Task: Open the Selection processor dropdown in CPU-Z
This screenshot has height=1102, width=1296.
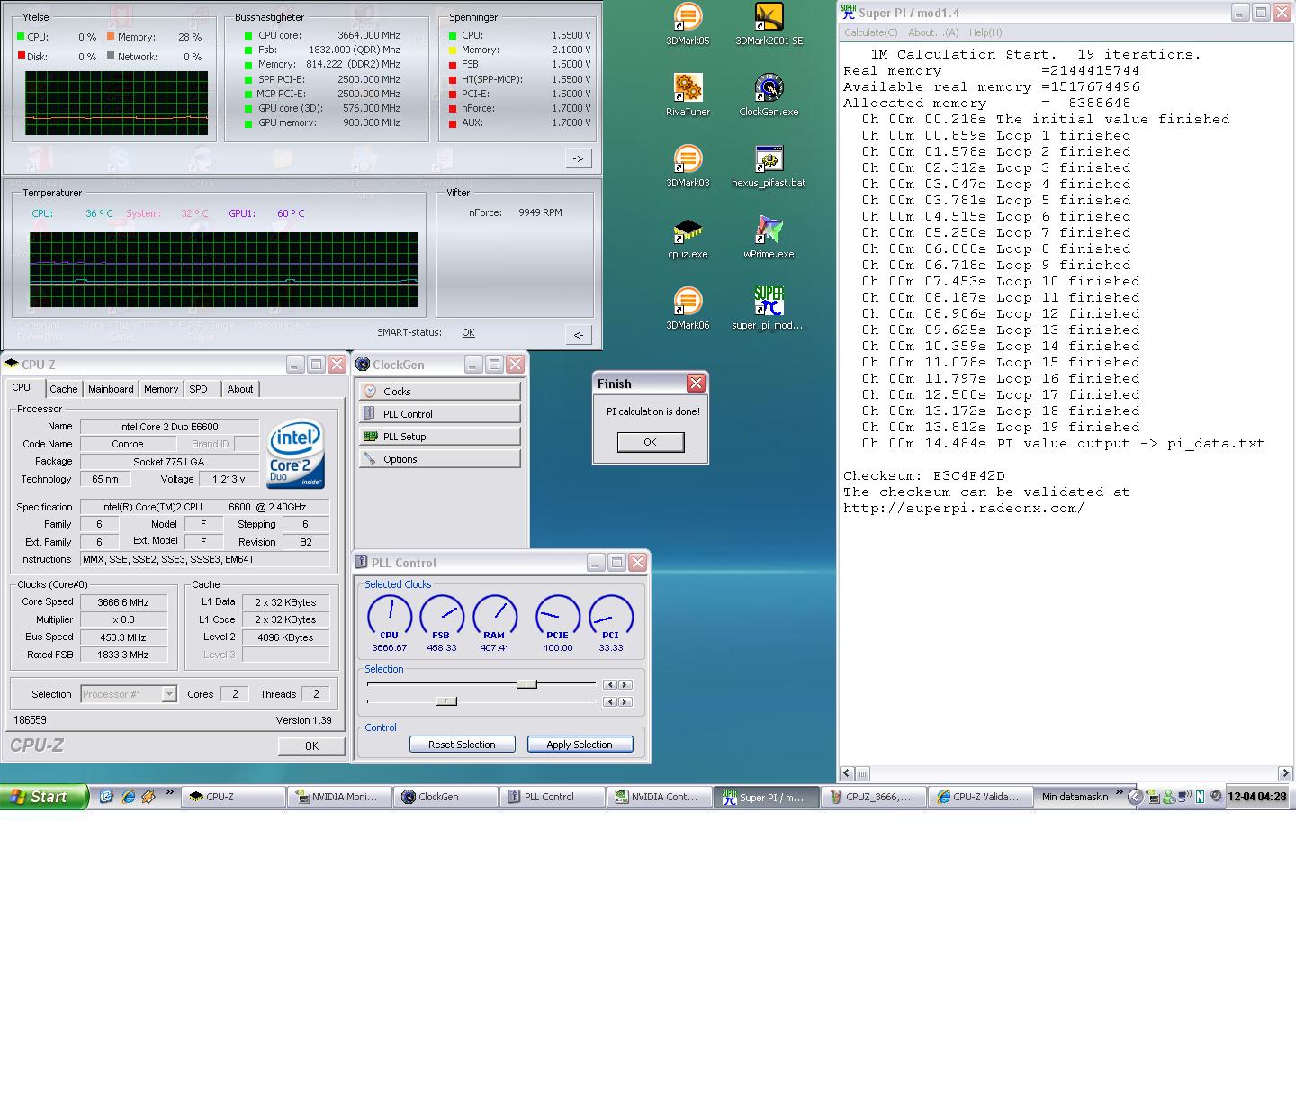Action: click(x=168, y=694)
